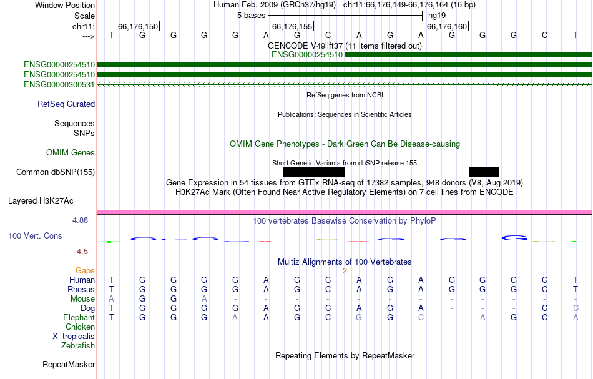
Task: Click the Sequences track label
Action: [x=74, y=123]
